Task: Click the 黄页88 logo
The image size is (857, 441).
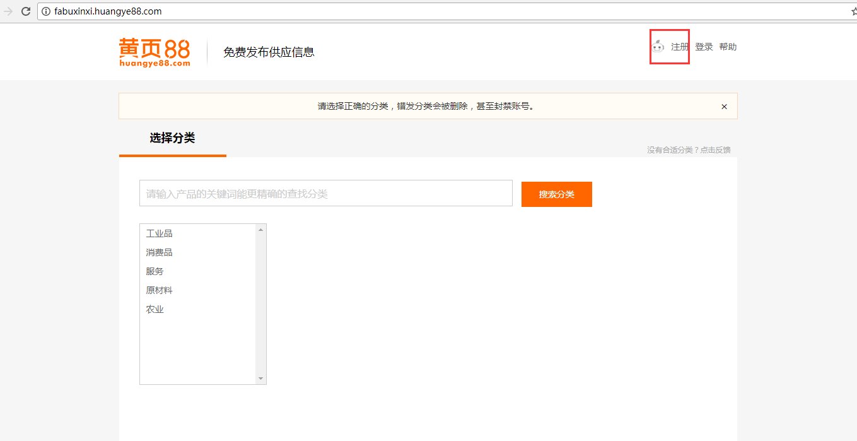Action: tap(154, 52)
